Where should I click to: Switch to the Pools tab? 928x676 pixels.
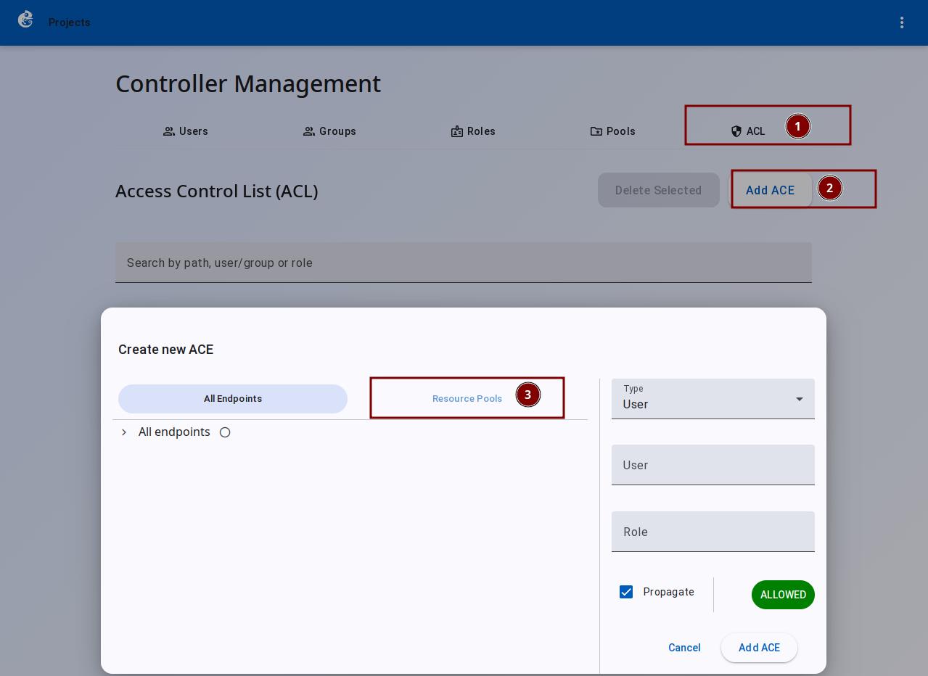613,131
